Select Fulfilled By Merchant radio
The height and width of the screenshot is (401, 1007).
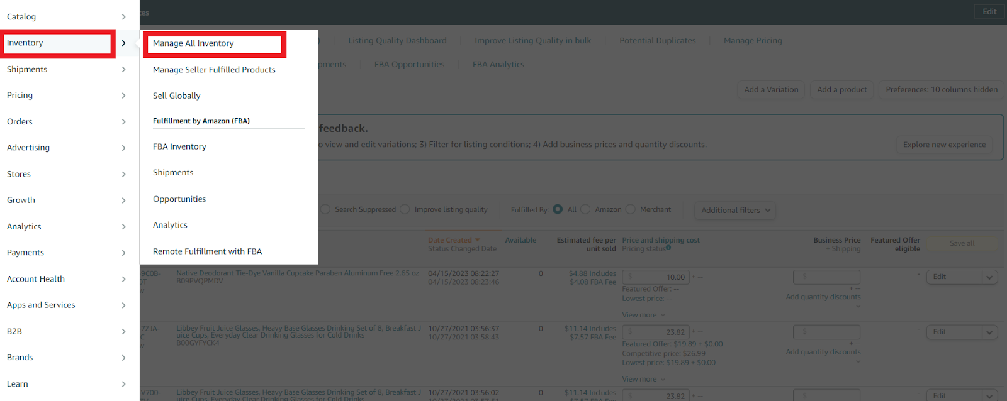[630, 209]
